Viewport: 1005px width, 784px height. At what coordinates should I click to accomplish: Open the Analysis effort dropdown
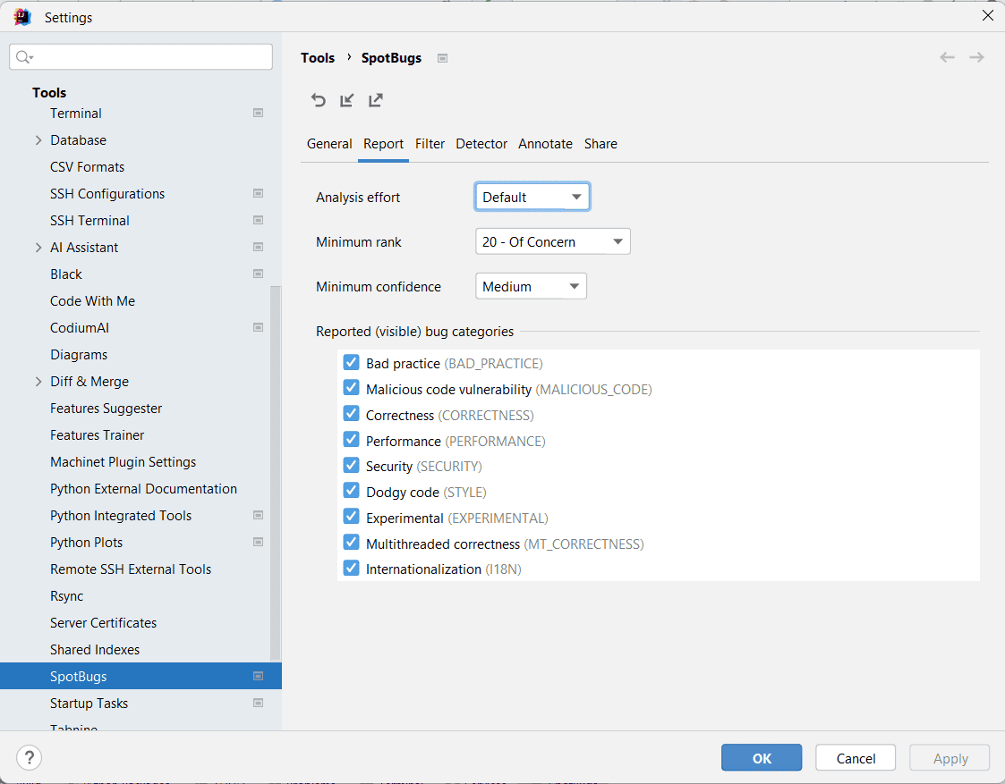(532, 197)
